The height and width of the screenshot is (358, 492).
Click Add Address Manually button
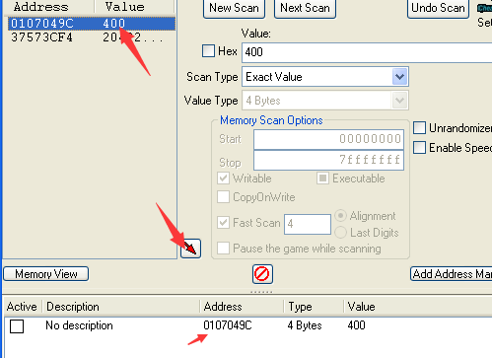coord(452,274)
